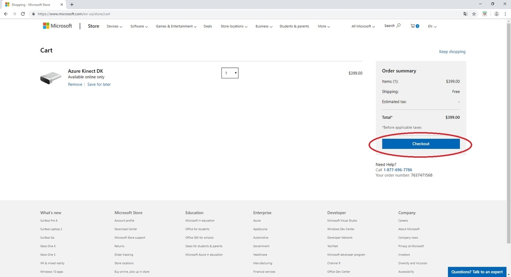Click the browser forward arrow
511x277 pixels.
[15, 14]
